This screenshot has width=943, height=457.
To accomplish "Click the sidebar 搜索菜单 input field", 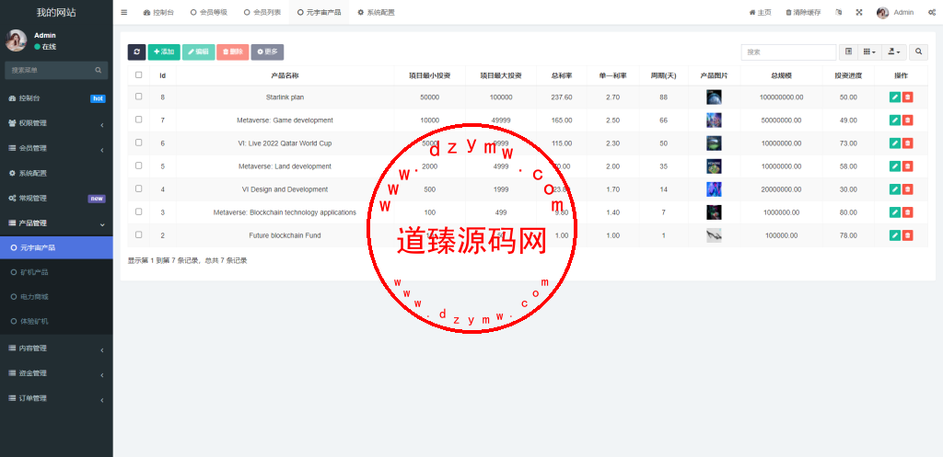I will click(49, 70).
